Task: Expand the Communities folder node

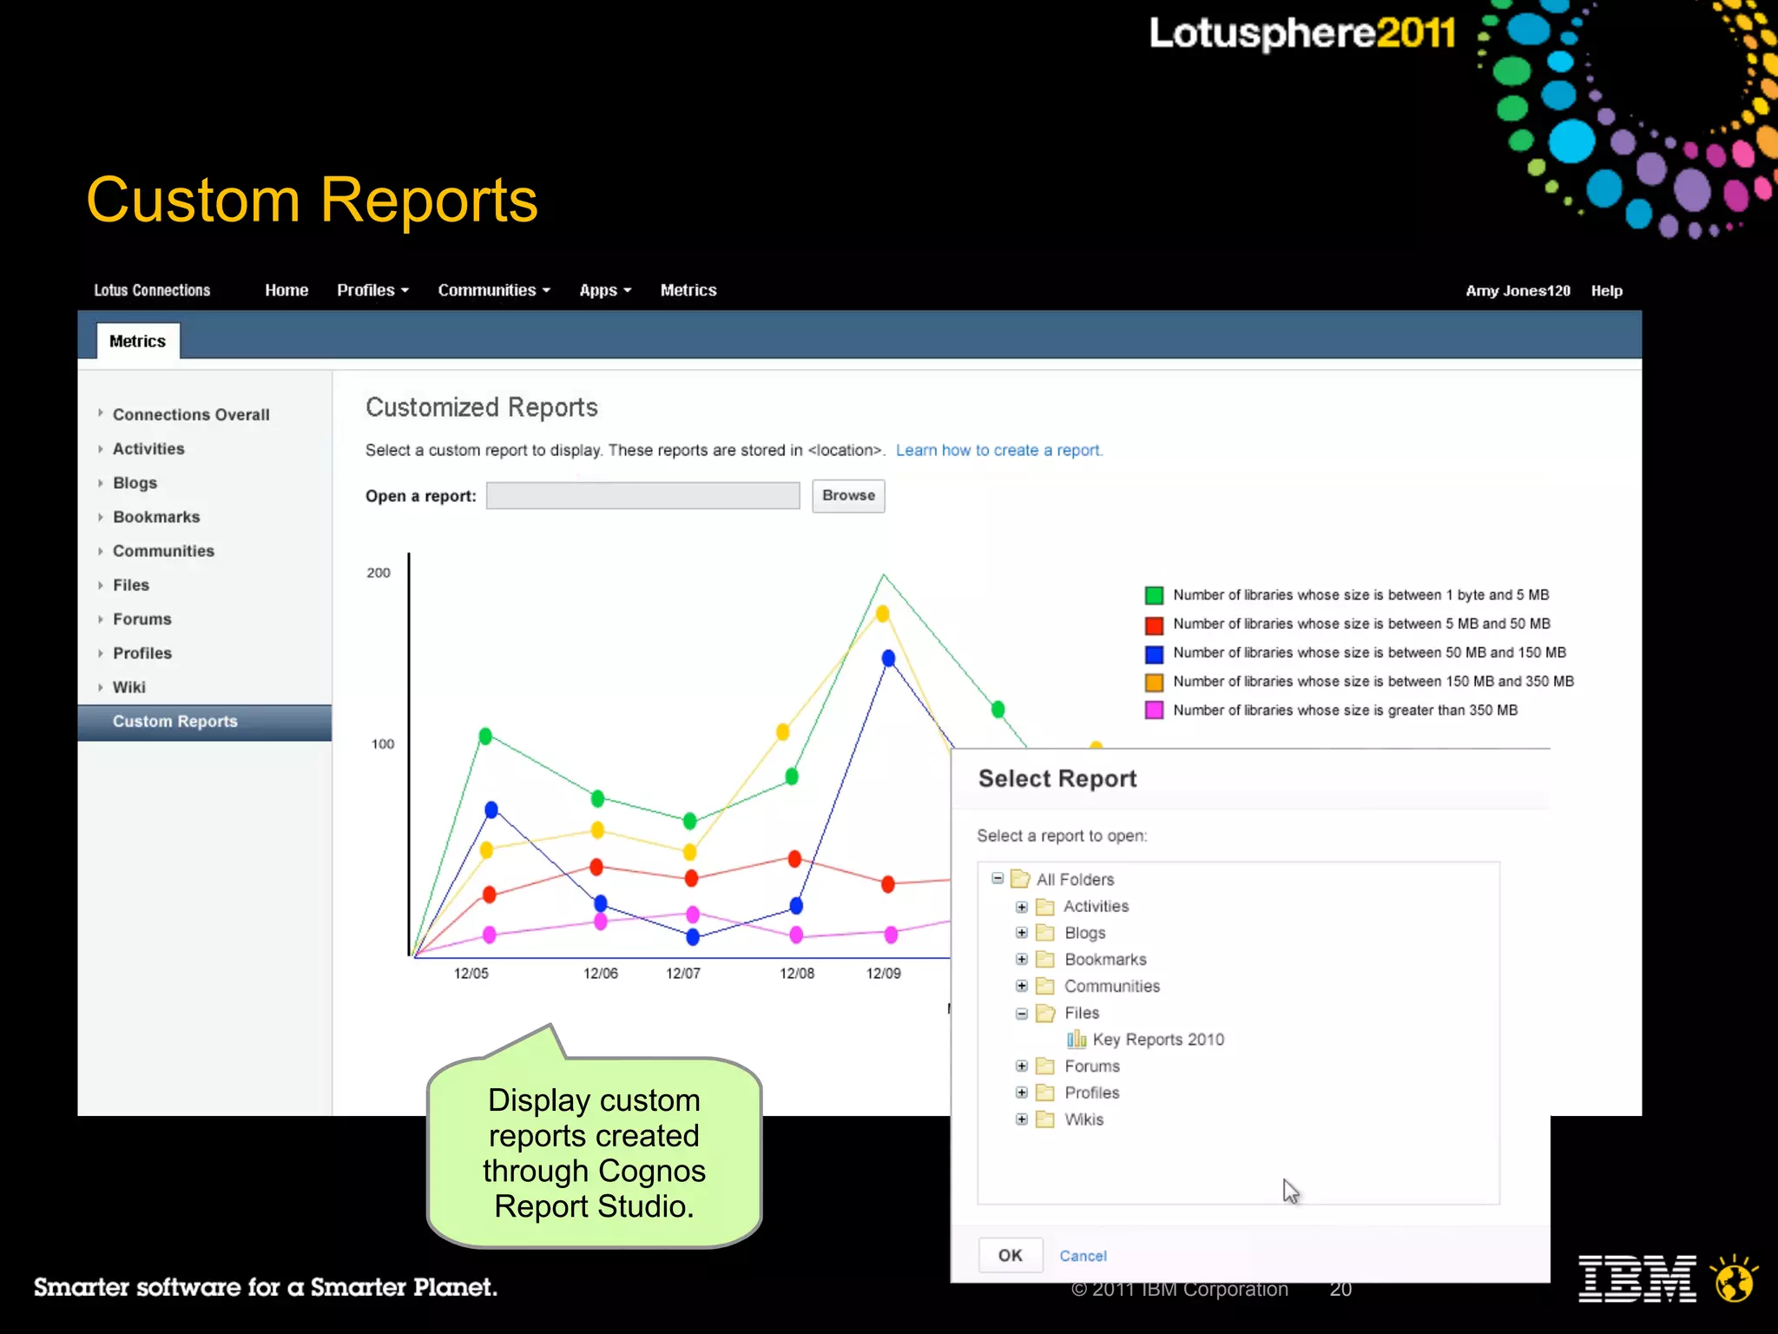Action: click(1022, 987)
